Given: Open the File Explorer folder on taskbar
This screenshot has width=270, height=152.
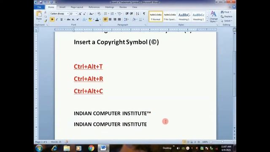Looking at the screenshot, I should coord(67,148).
